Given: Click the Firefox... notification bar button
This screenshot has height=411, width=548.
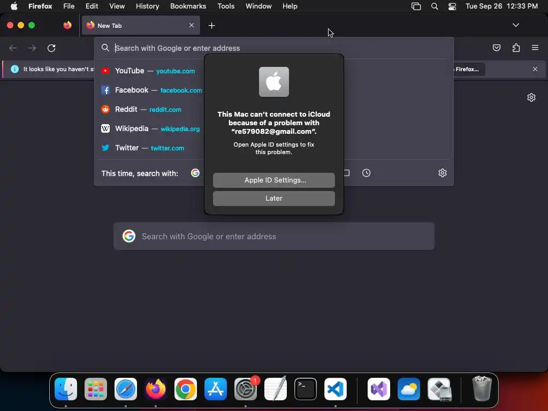Looking at the screenshot, I should coord(469,69).
